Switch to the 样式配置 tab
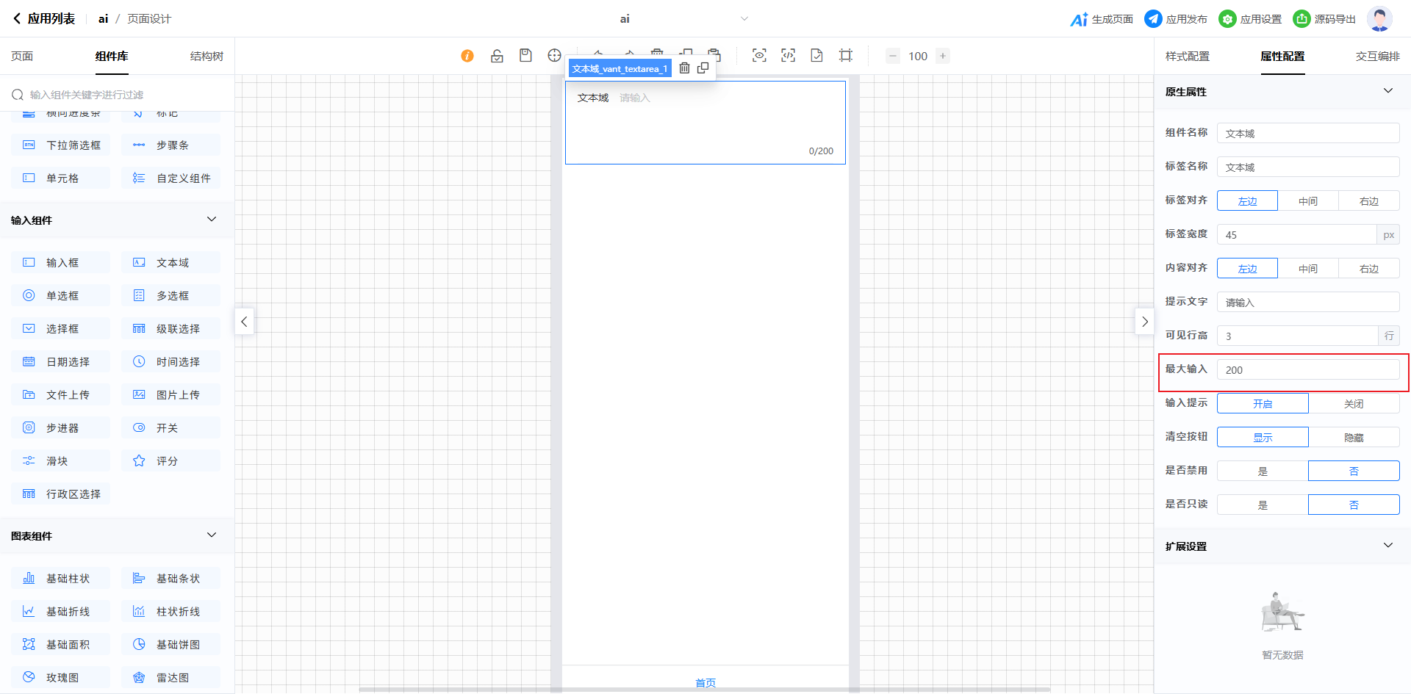The height and width of the screenshot is (694, 1411). [1187, 57]
